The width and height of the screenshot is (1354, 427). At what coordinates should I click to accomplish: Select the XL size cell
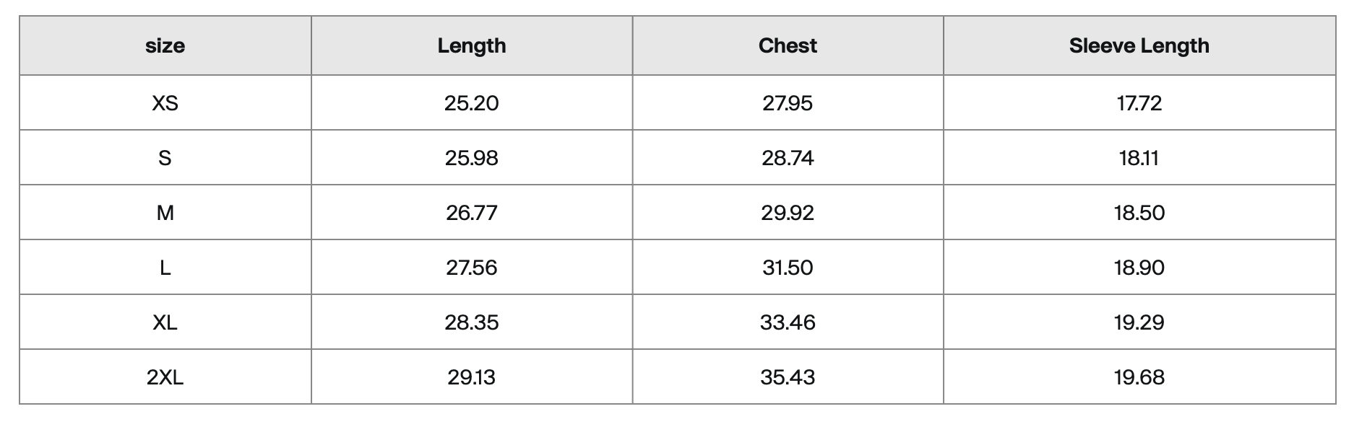[x=165, y=322]
